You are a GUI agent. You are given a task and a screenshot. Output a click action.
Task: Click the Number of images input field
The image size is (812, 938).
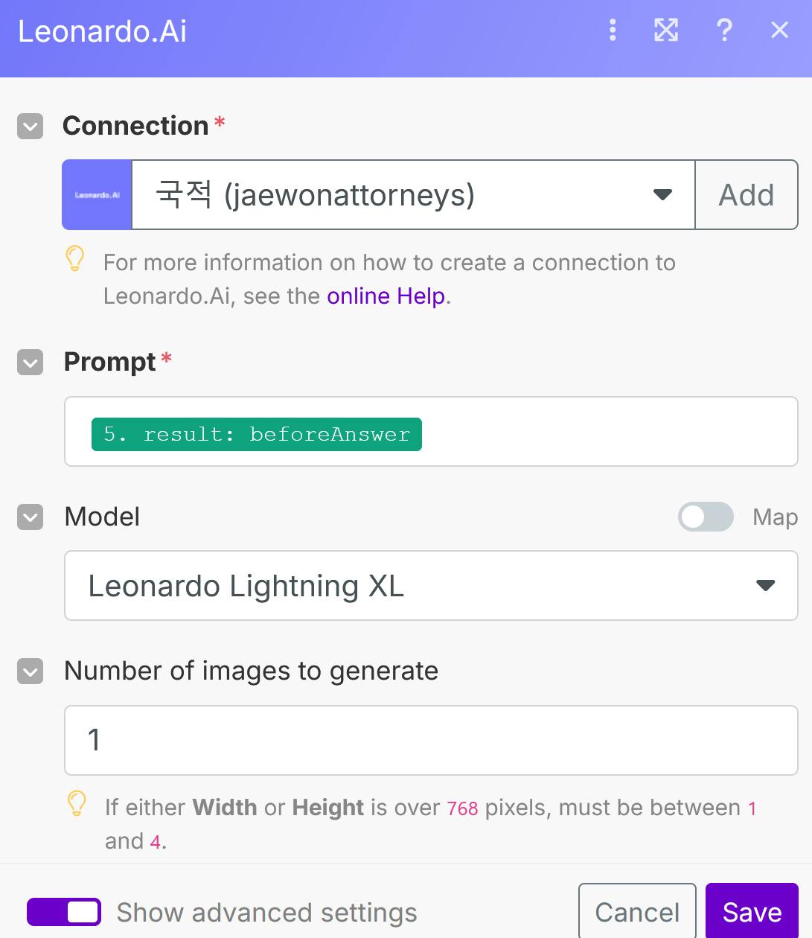431,740
